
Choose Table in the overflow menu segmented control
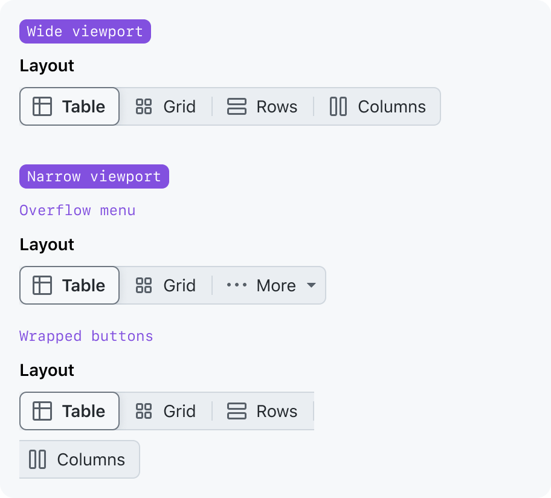coord(69,285)
